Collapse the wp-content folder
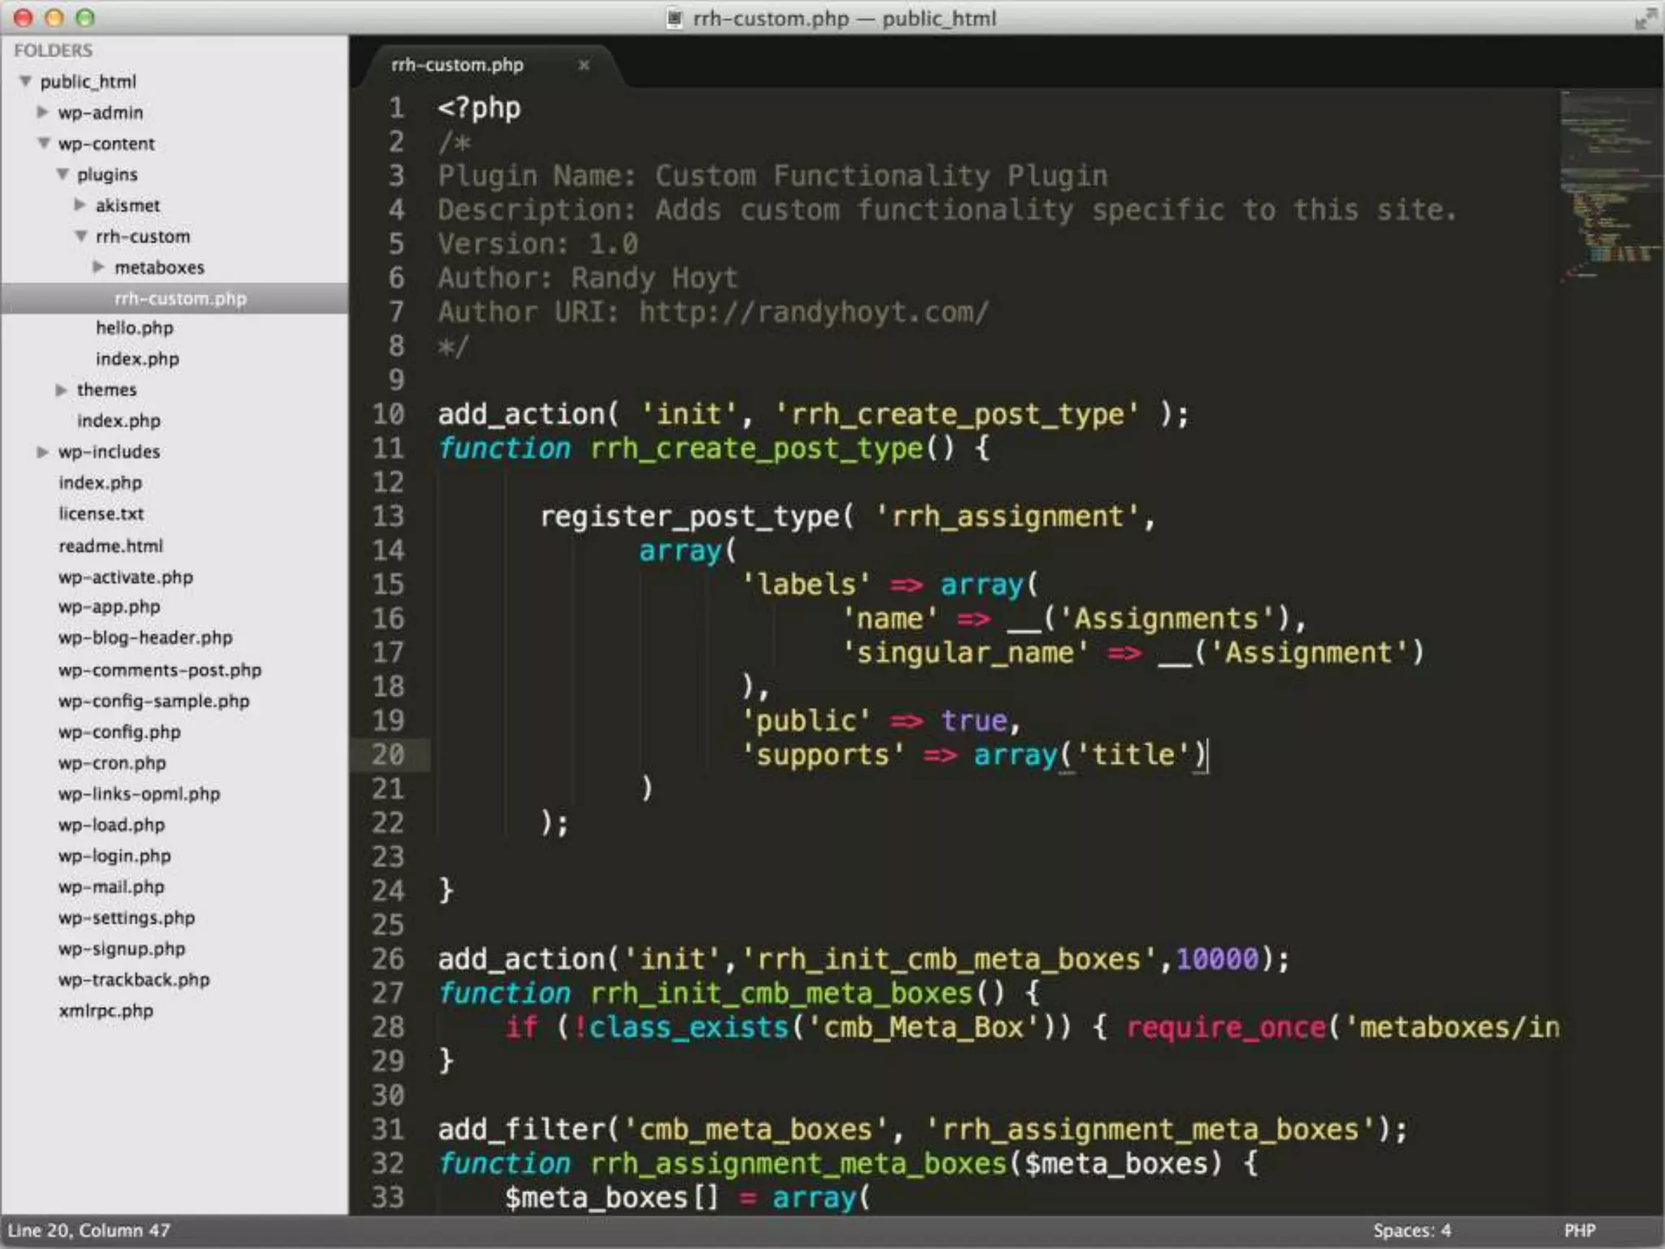 point(44,143)
